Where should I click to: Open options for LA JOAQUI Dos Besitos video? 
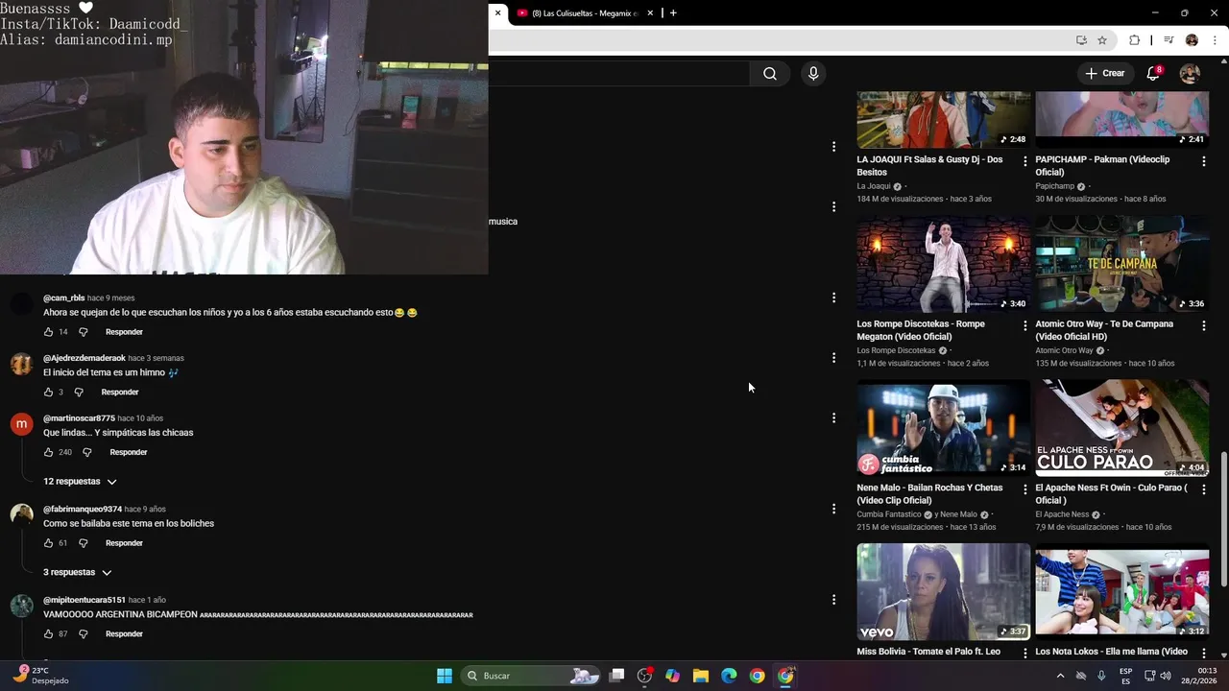point(1024,162)
